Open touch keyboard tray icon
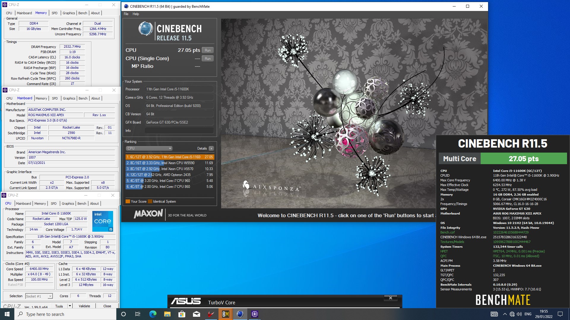Image resolution: width=570 pixels, height=320 pixels. coord(494,314)
